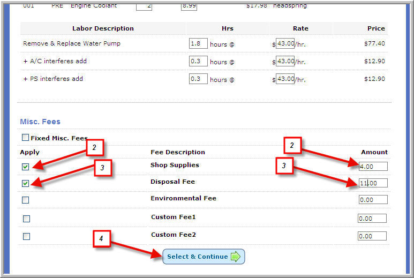
Task: Enable the Fixed Misc. Fees checkbox
Action: tap(25, 138)
